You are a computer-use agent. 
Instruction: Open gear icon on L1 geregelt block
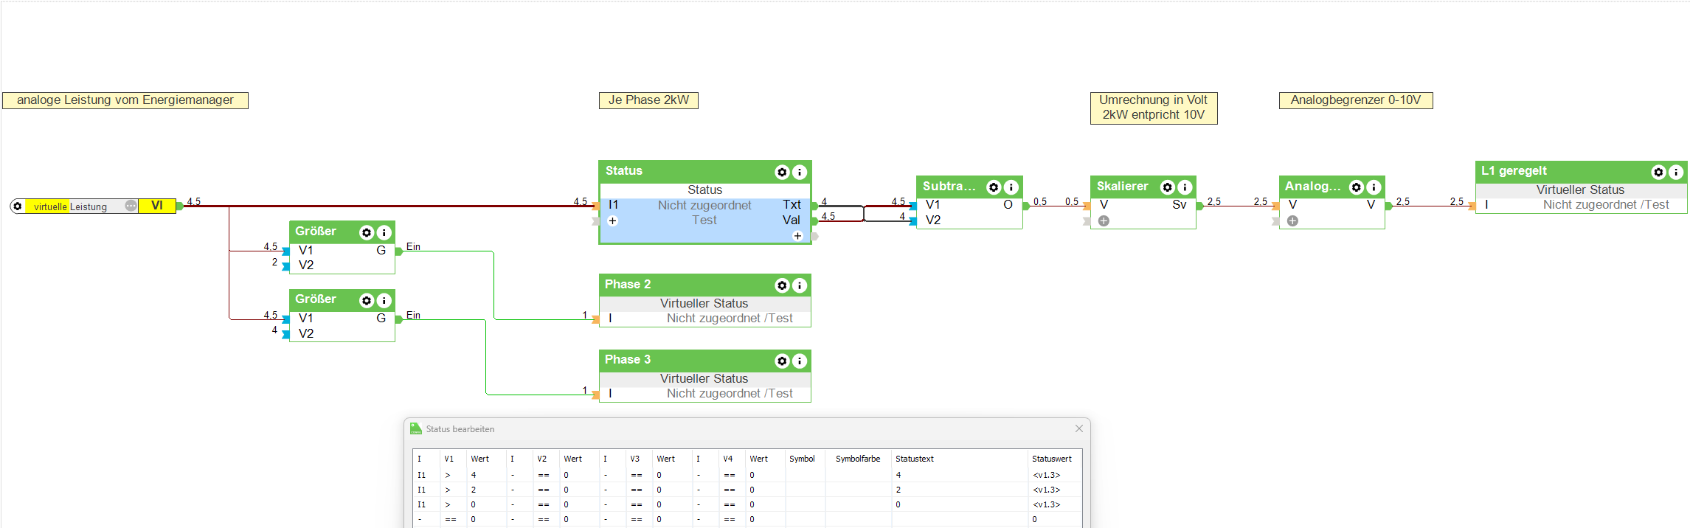(x=1658, y=172)
